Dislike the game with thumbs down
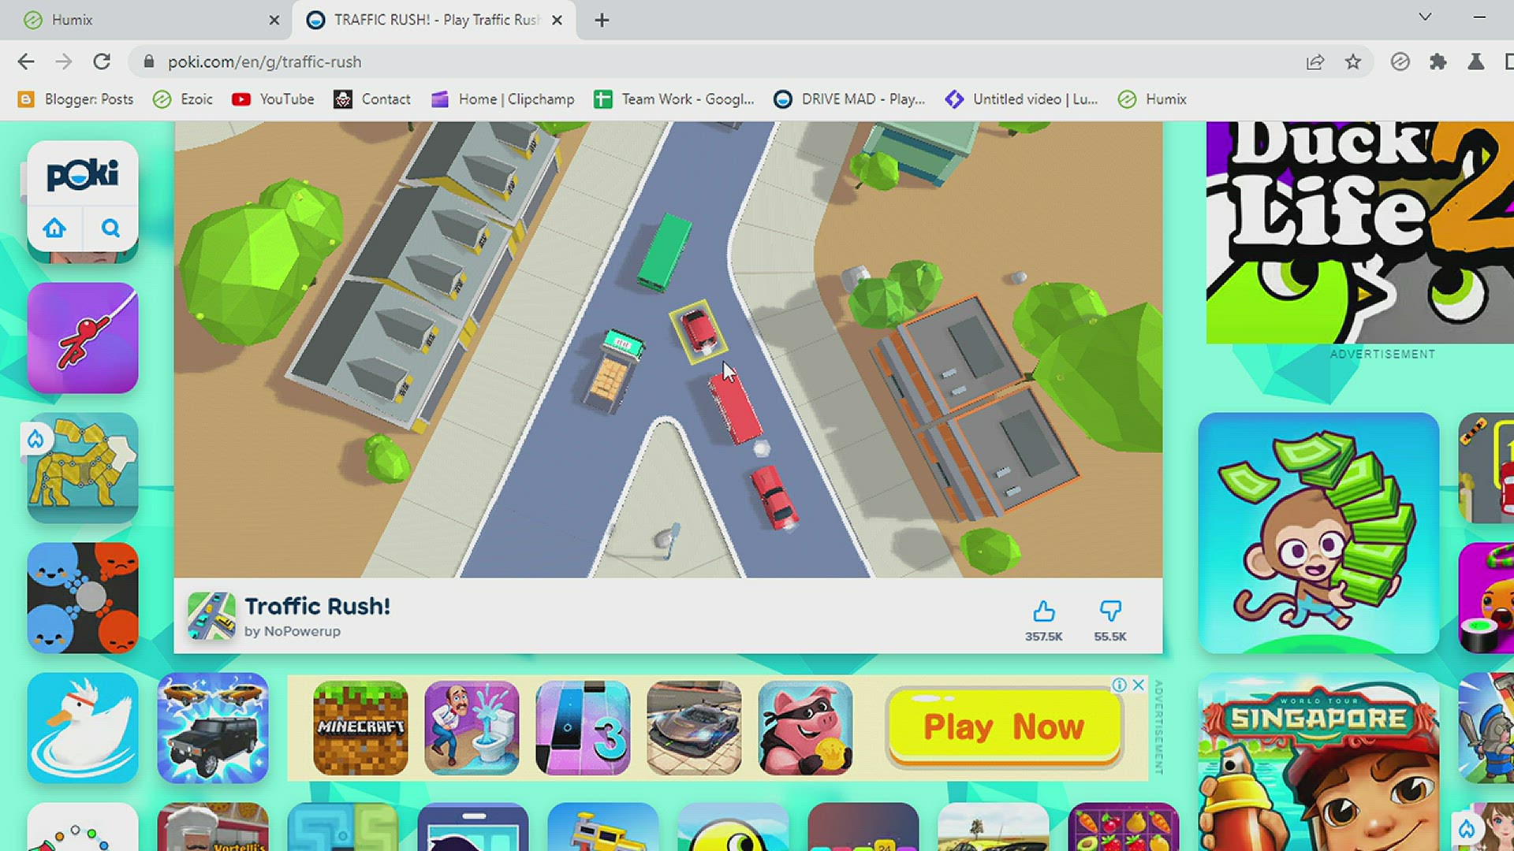This screenshot has height=851, width=1514. [x=1109, y=612]
